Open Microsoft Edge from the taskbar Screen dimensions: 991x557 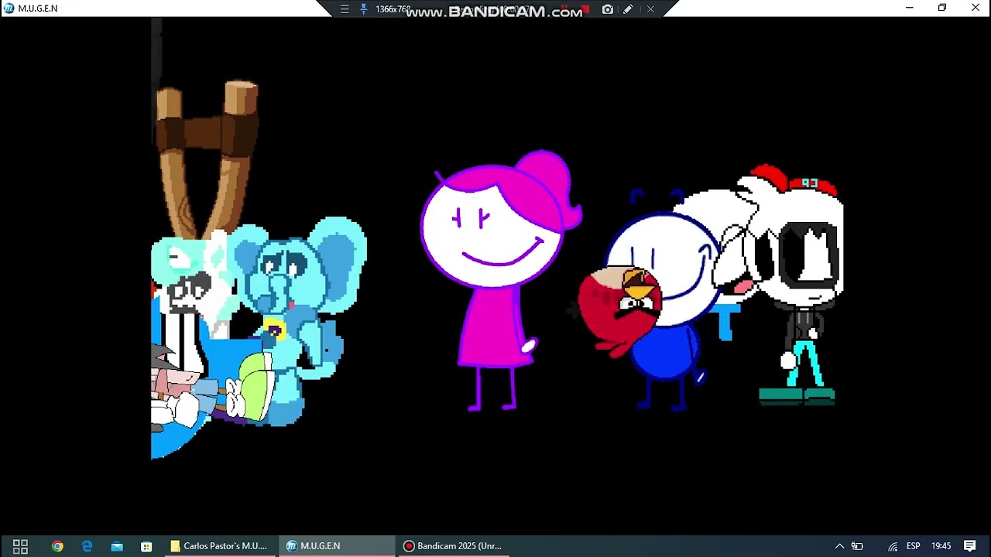pyautogui.click(x=87, y=546)
